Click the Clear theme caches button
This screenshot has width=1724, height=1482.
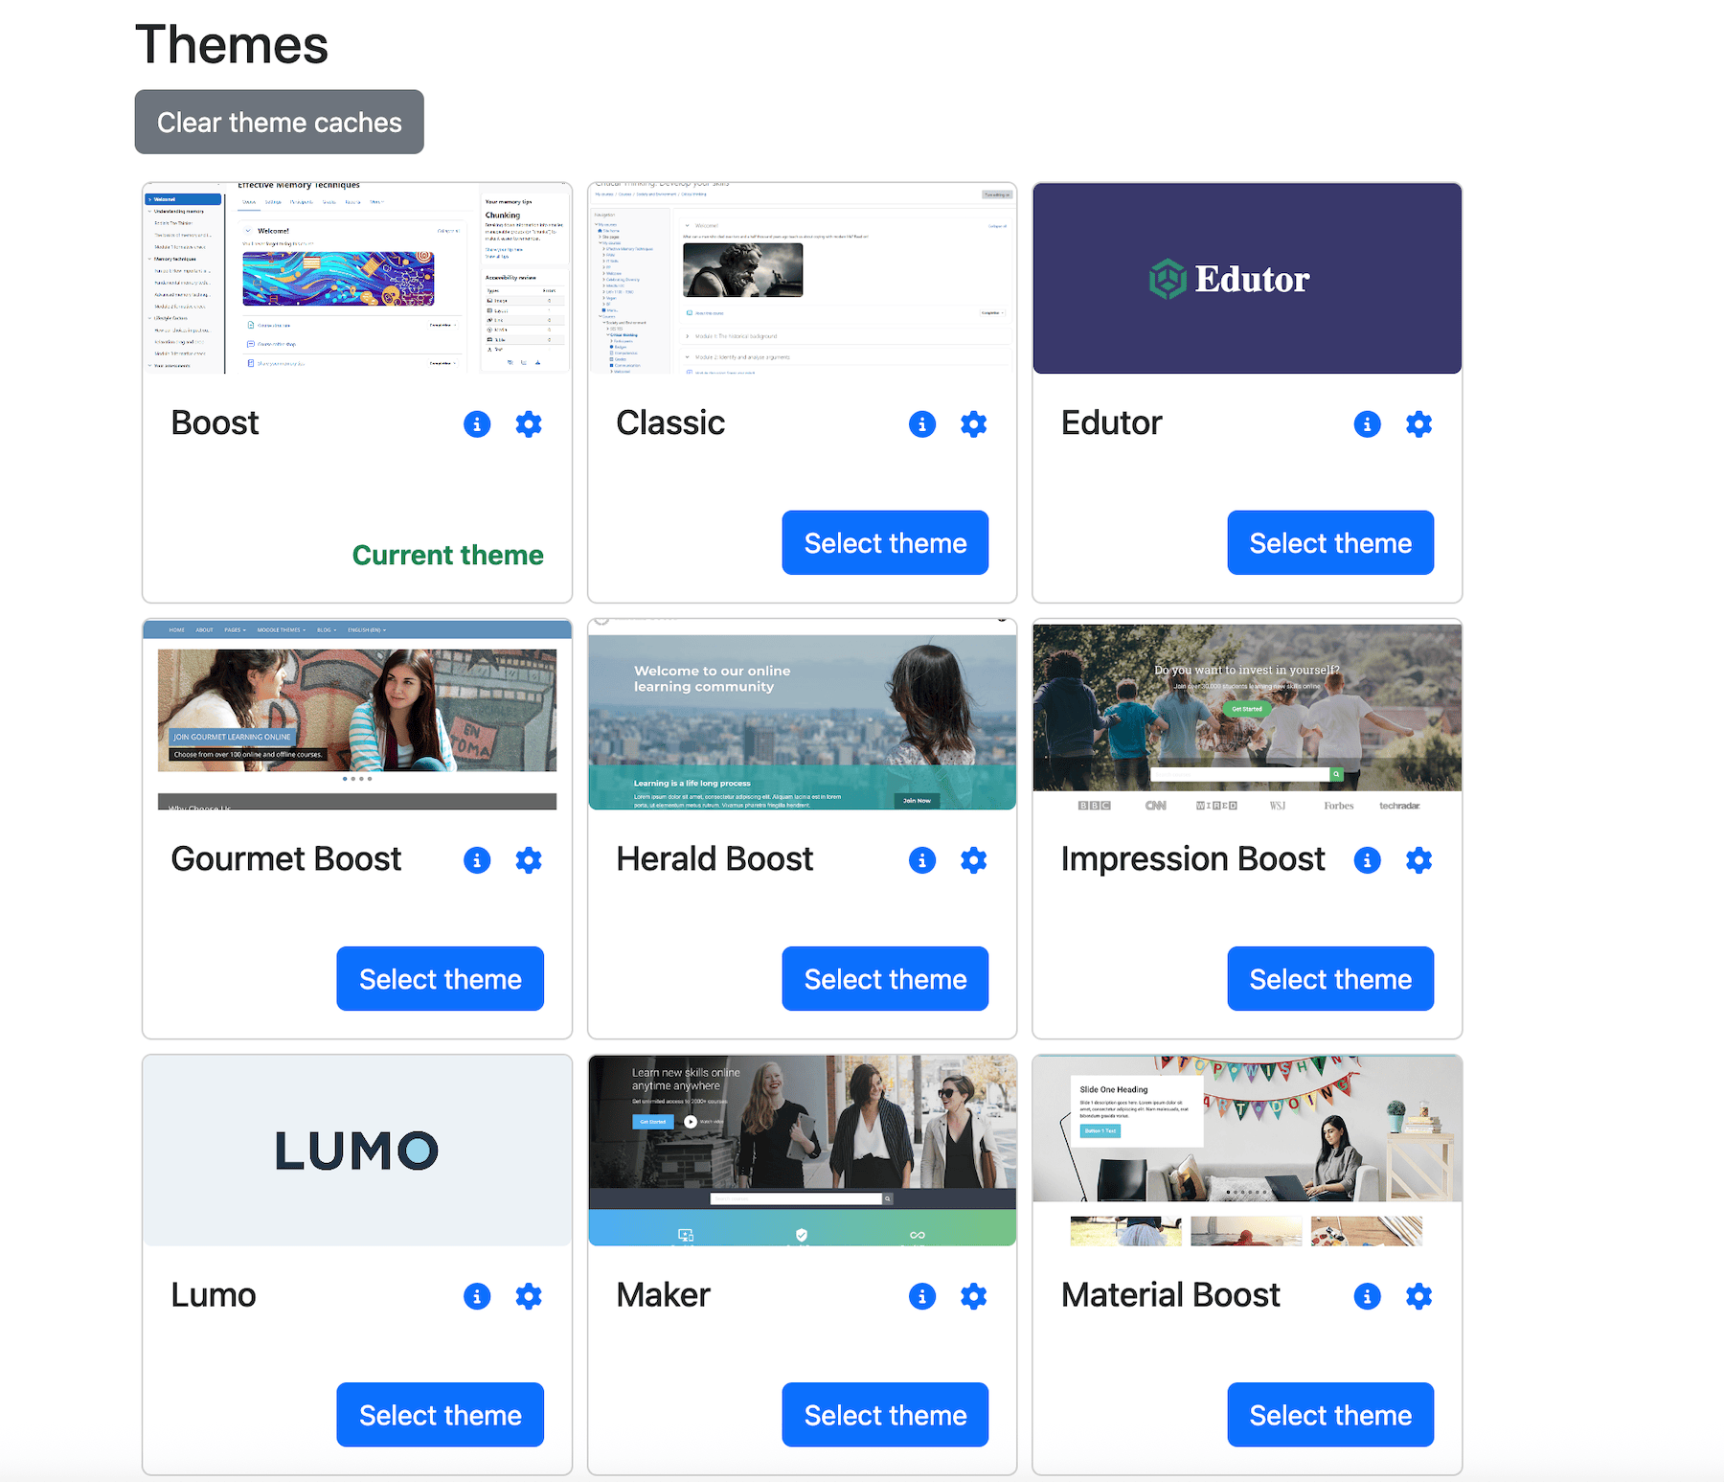(x=279, y=122)
